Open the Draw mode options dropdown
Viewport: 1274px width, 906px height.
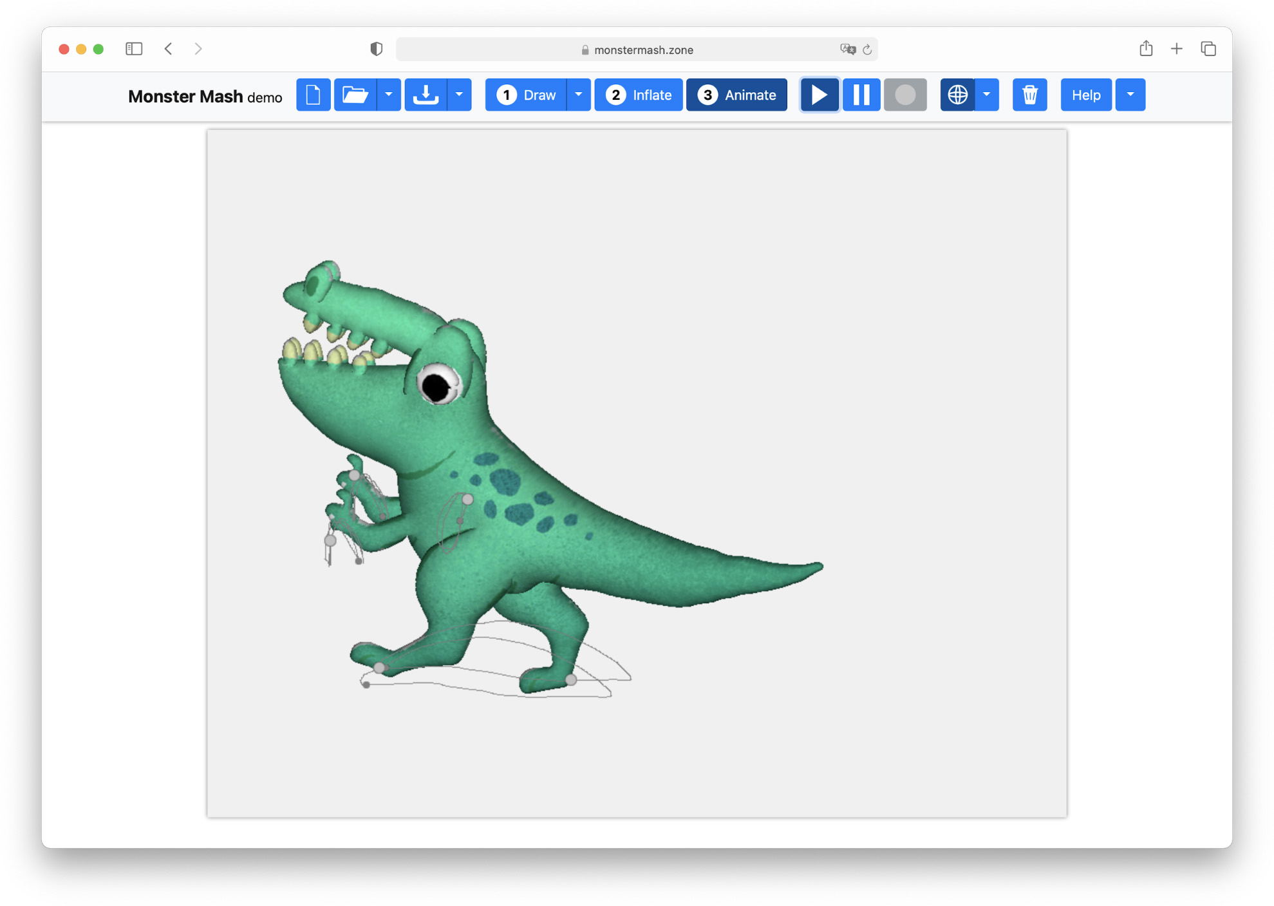(x=579, y=95)
